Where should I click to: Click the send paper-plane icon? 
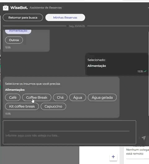click(144, 138)
